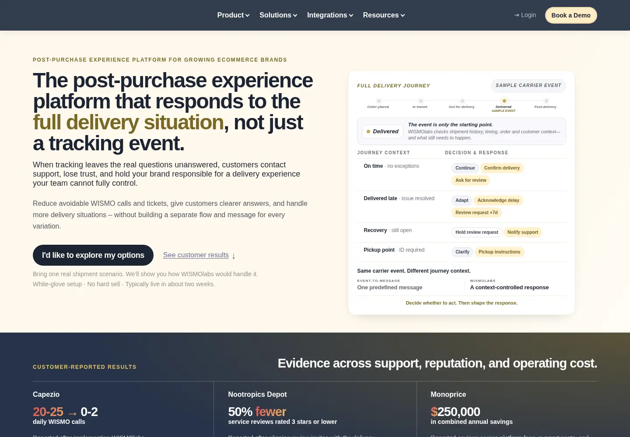The image size is (630, 437).
Task: Follow the See customer results link
Action: tap(196, 255)
